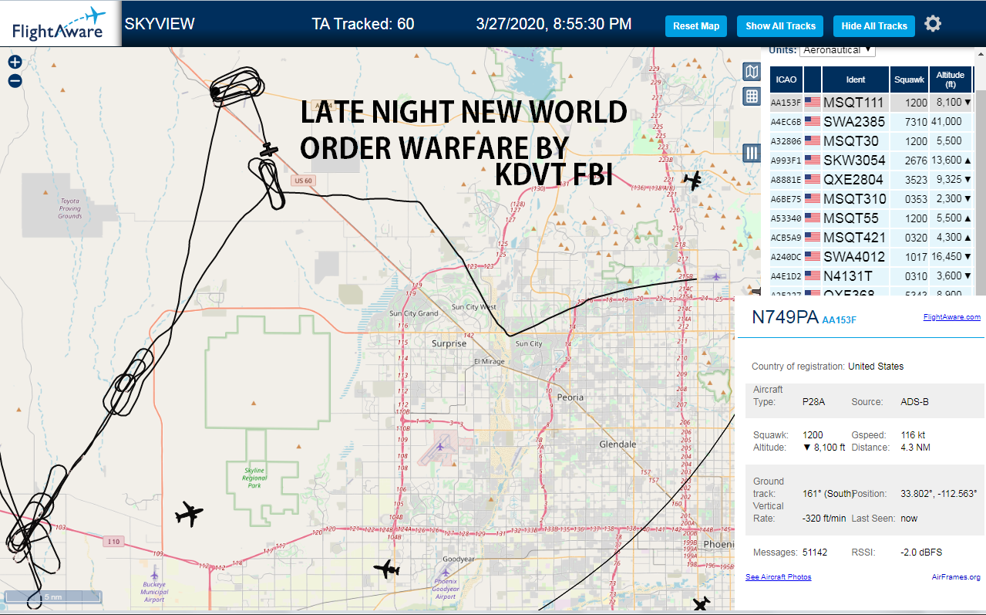Sort table by ICAO column
The width and height of the screenshot is (986, 615).
pyautogui.click(x=786, y=79)
